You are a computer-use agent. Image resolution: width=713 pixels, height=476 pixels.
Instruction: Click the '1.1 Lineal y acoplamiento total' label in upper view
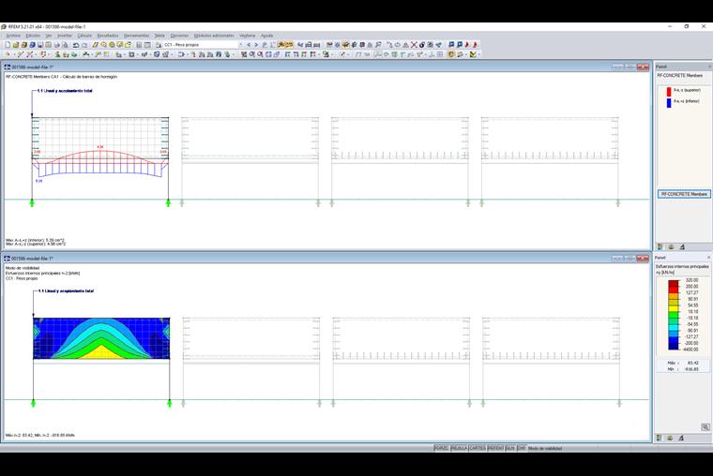(x=65, y=91)
